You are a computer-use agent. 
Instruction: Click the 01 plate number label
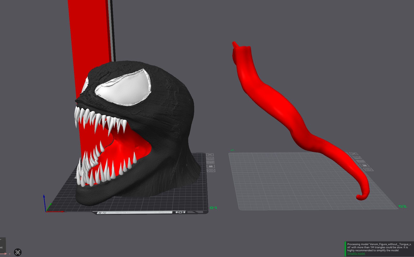(x=213, y=208)
